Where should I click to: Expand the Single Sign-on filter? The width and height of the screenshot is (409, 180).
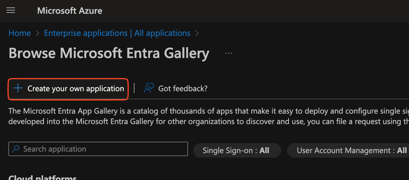click(x=237, y=150)
